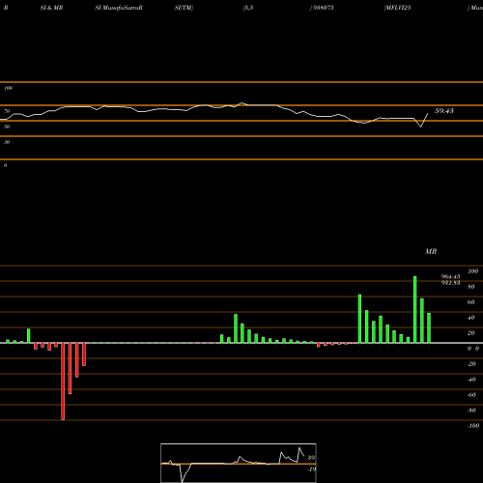Click the MR axis label -60

(471, 395)
